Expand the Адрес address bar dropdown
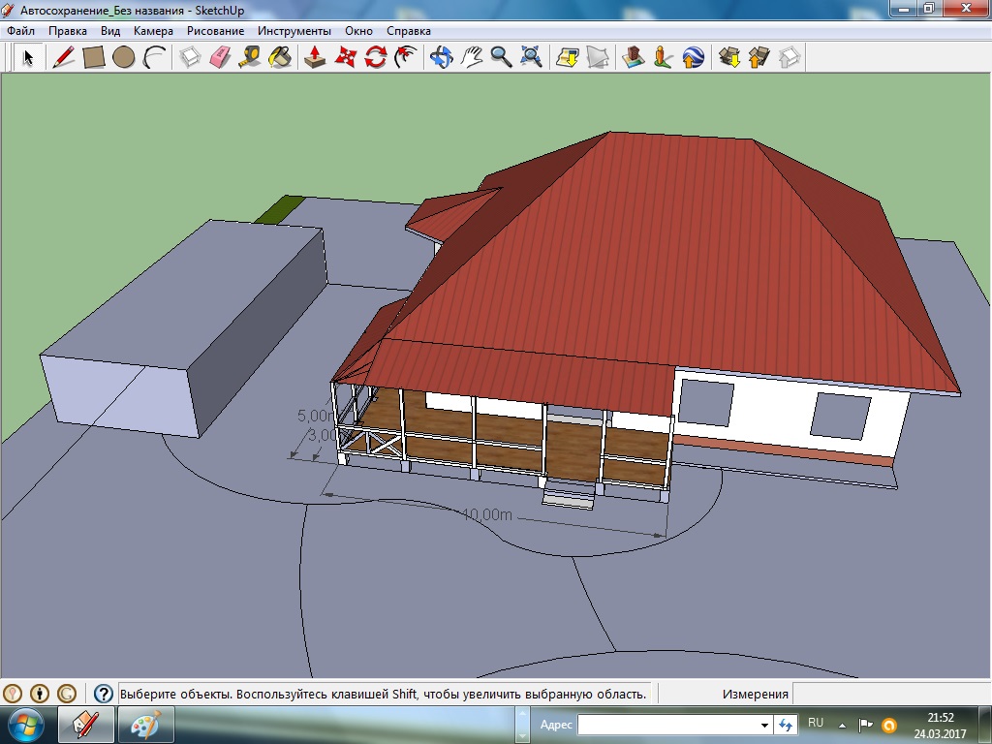992x744 pixels. pyautogui.click(x=763, y=725)
